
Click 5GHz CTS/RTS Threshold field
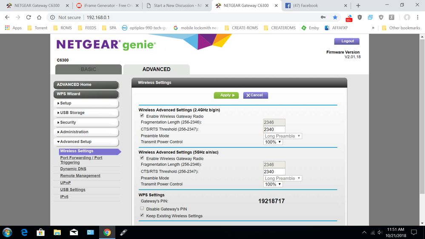pos(274,172)
